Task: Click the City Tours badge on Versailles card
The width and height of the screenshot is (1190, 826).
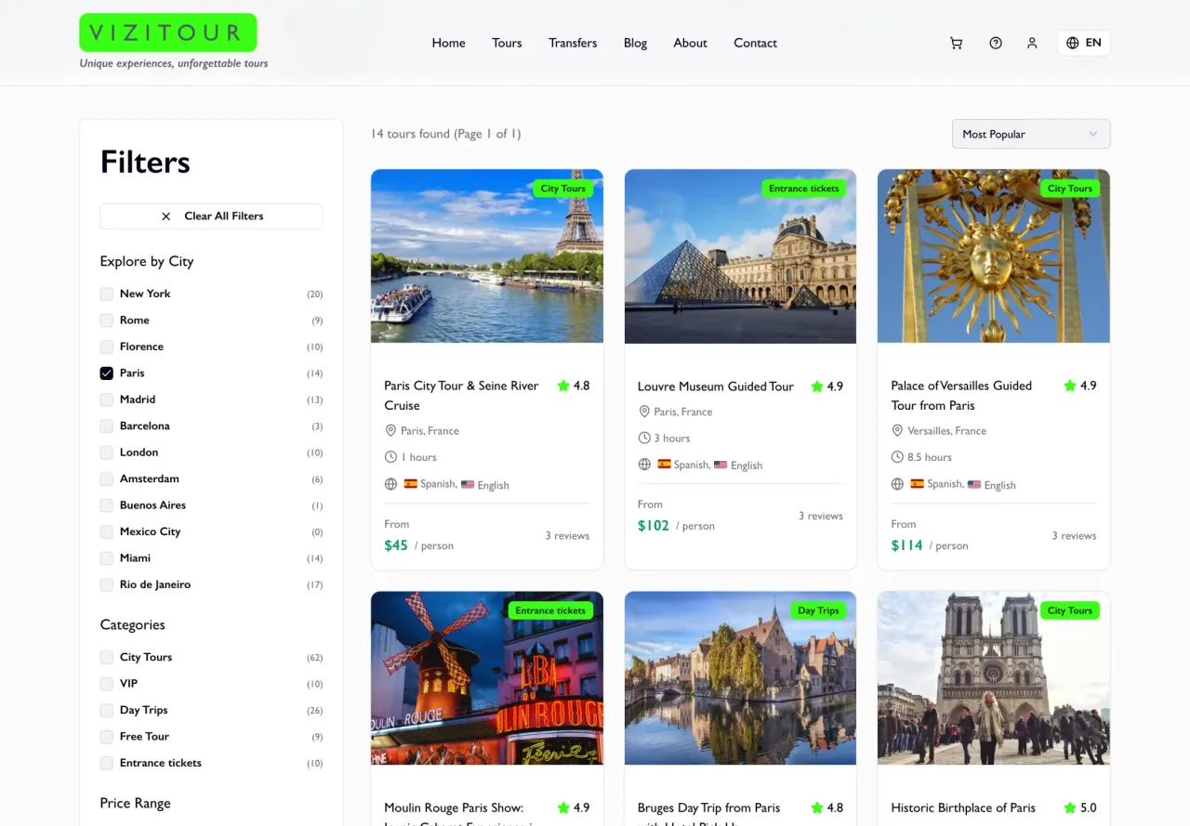Action: tap(1069, 189)
